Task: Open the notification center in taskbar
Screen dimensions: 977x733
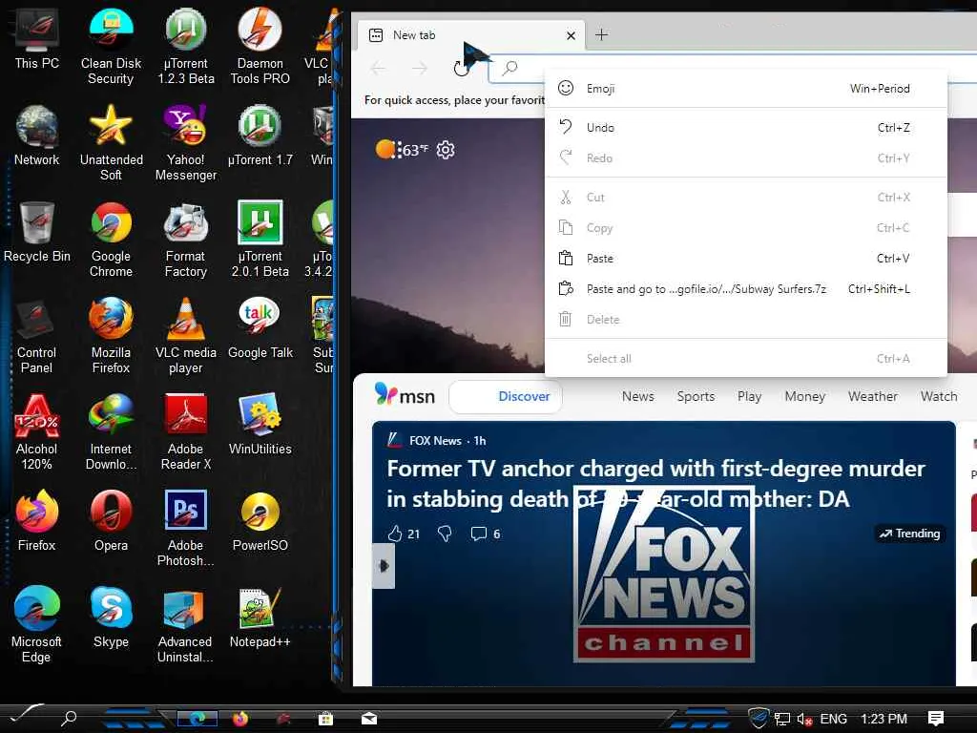Action: 936,719
